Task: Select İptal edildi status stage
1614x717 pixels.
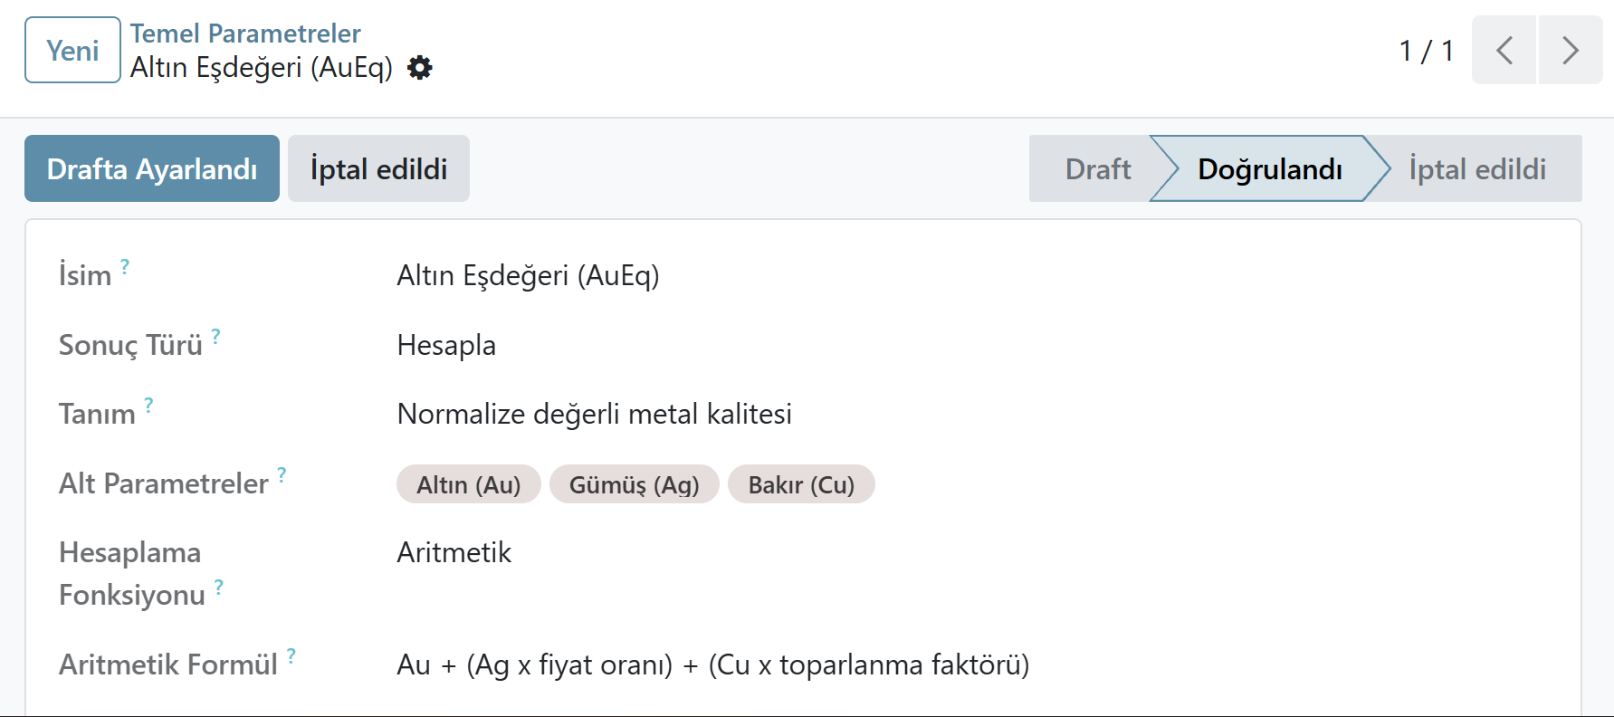Action: 1477,168
